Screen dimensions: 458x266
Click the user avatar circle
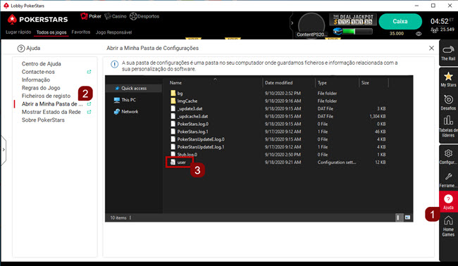pyautogui.click(x=311, y=25)
